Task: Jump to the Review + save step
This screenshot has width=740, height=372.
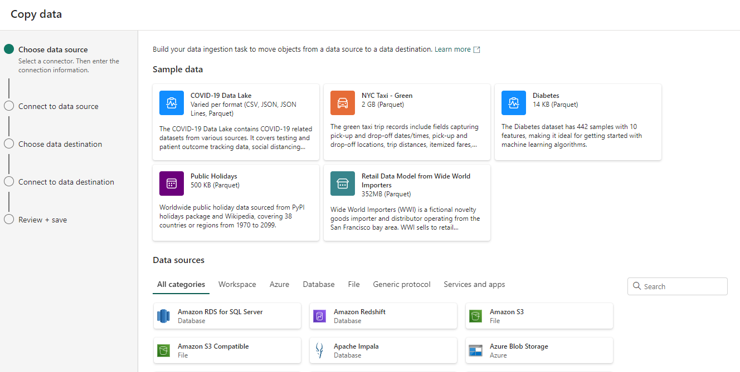Action: 42,220
